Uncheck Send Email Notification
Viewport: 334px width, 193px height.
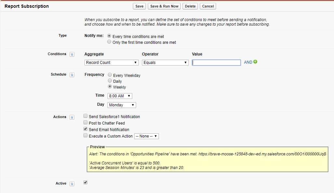tap(85, 129)
